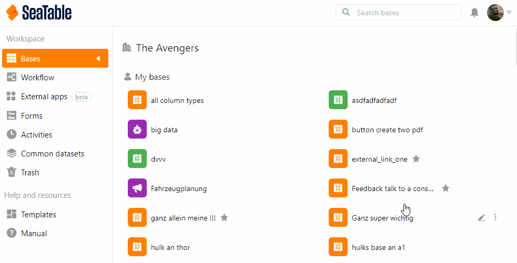Open the button create two pdf base
Screen dimensions: 517x263
coord(387,130)
